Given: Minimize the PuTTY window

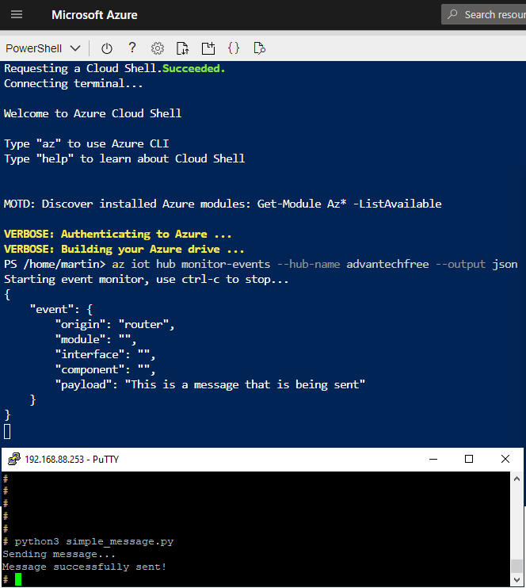Looking at the screenshot, I should point(433,459).
